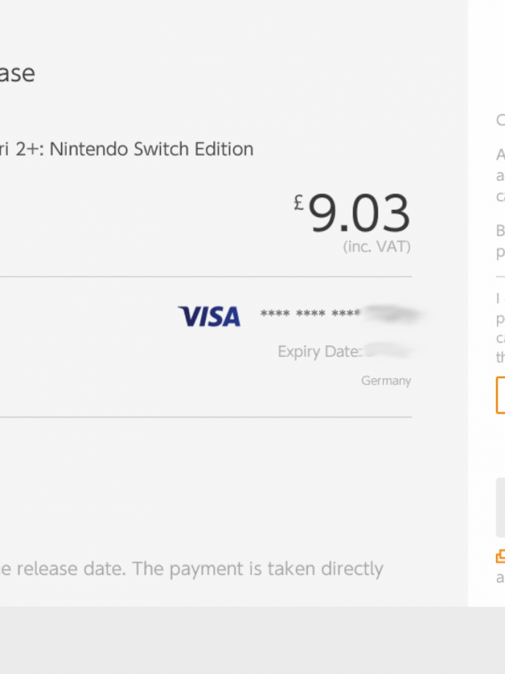Click right panel paragraph starting with "A"
The image size is (505, 674).
(501, 176)
